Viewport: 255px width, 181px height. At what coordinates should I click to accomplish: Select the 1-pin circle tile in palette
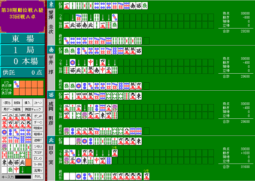[x=5, y=132]
